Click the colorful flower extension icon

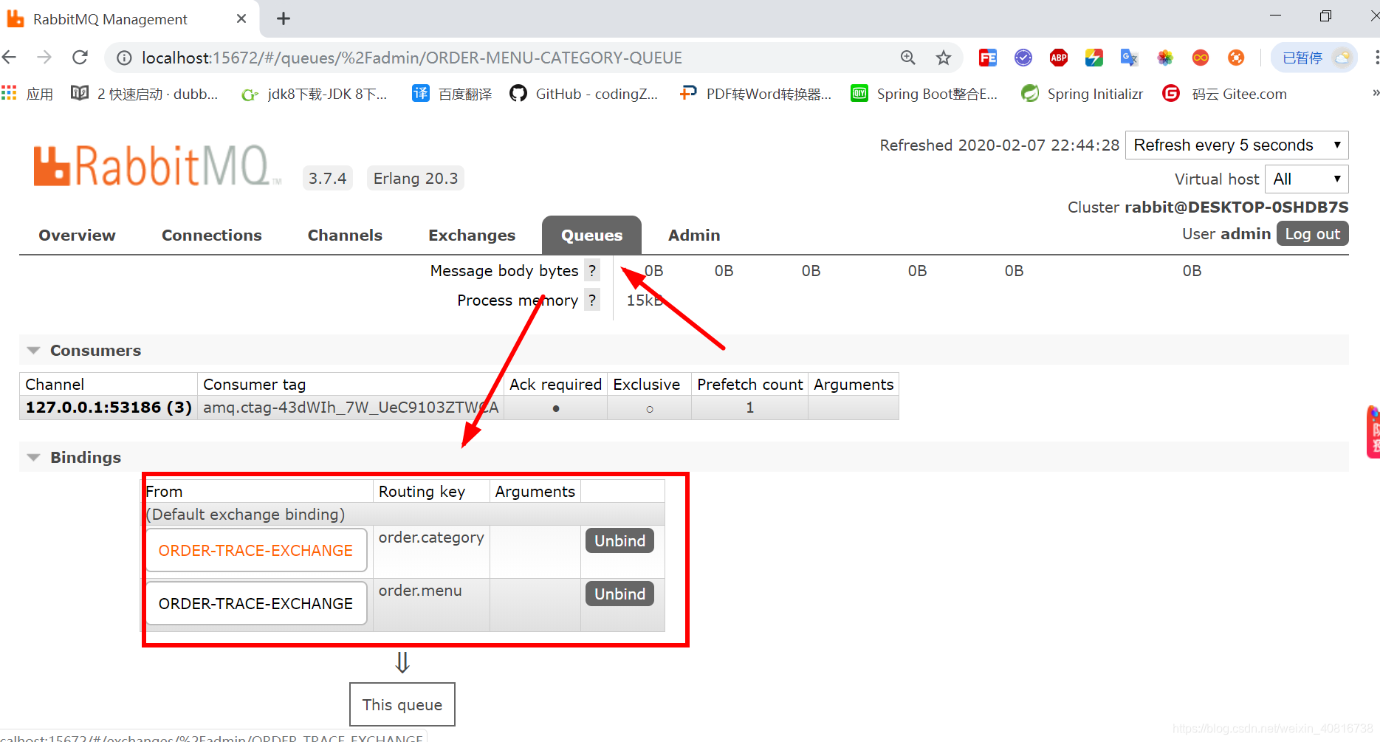tap(1164, 58)
